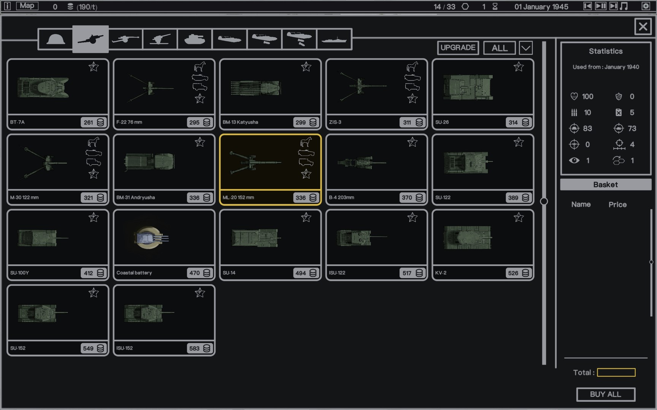The image size is (657, 410).
Task: Expand the Basket panel header
Action: click(605, 185)
